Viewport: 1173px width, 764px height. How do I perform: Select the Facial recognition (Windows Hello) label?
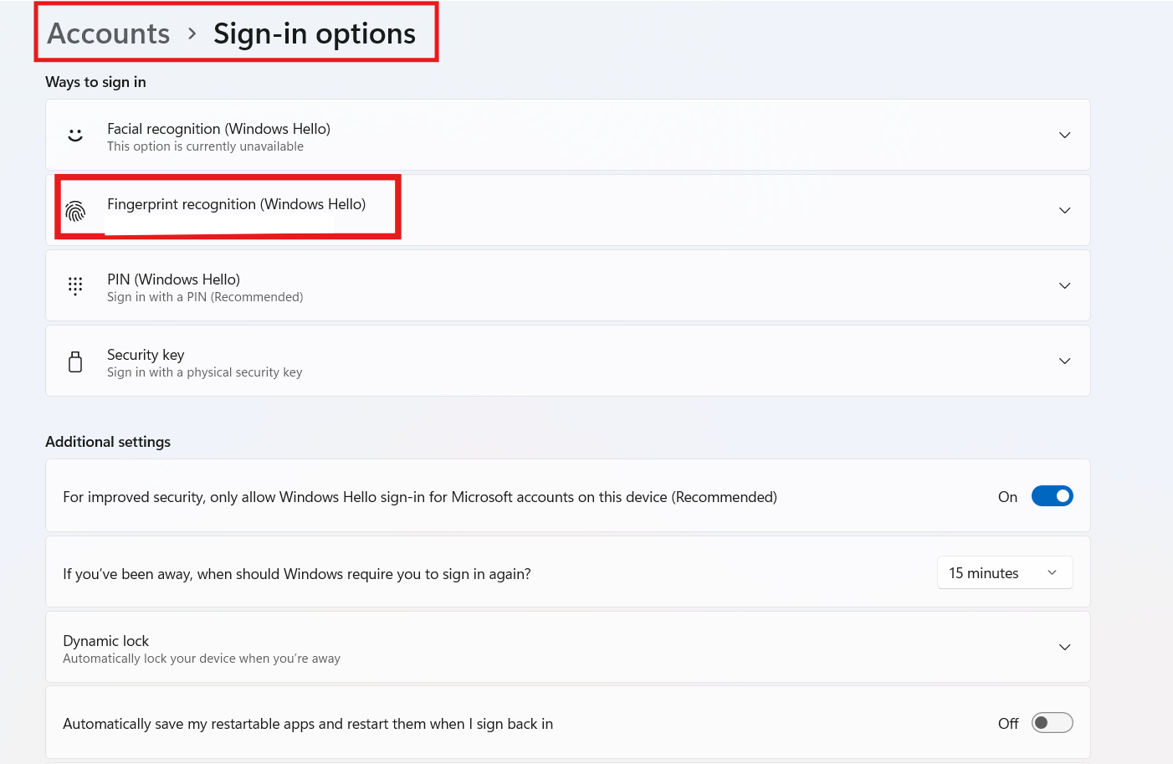pos(218,129)
